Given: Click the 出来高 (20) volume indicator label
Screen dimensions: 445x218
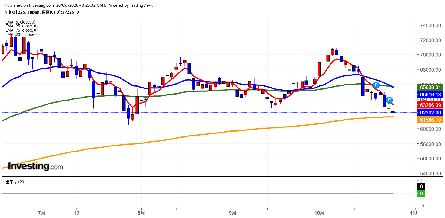Looking at the screenshot, I should point(16,182).
